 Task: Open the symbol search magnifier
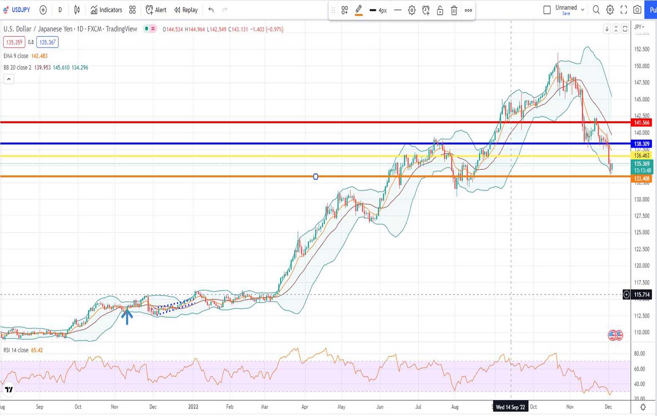coord(596,10)
